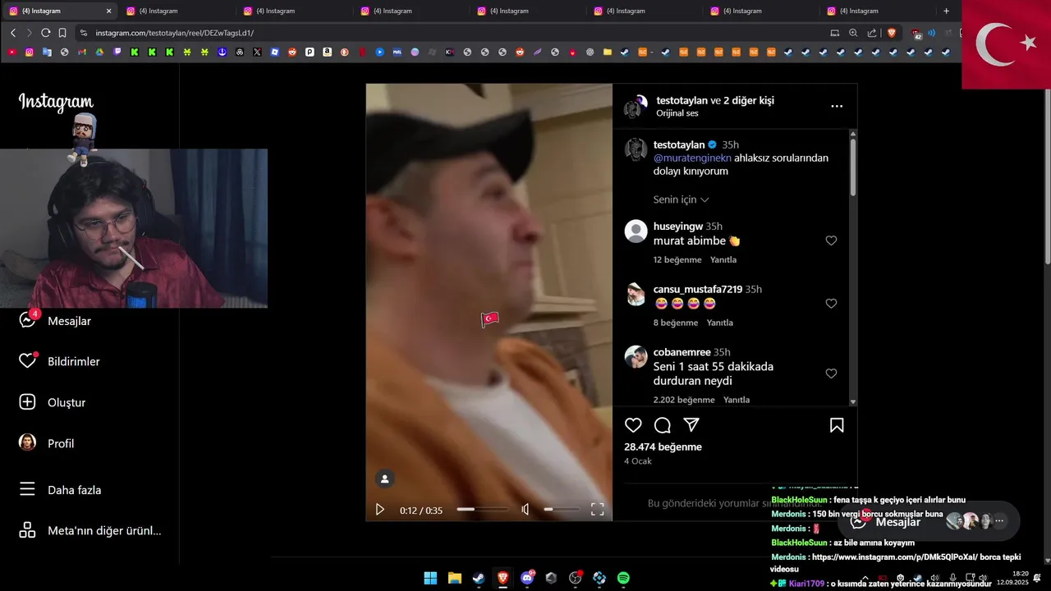Screen dimensions: 1051x591
Task: Click the Instagram logo in sidebar
Action: click(56, 102)
